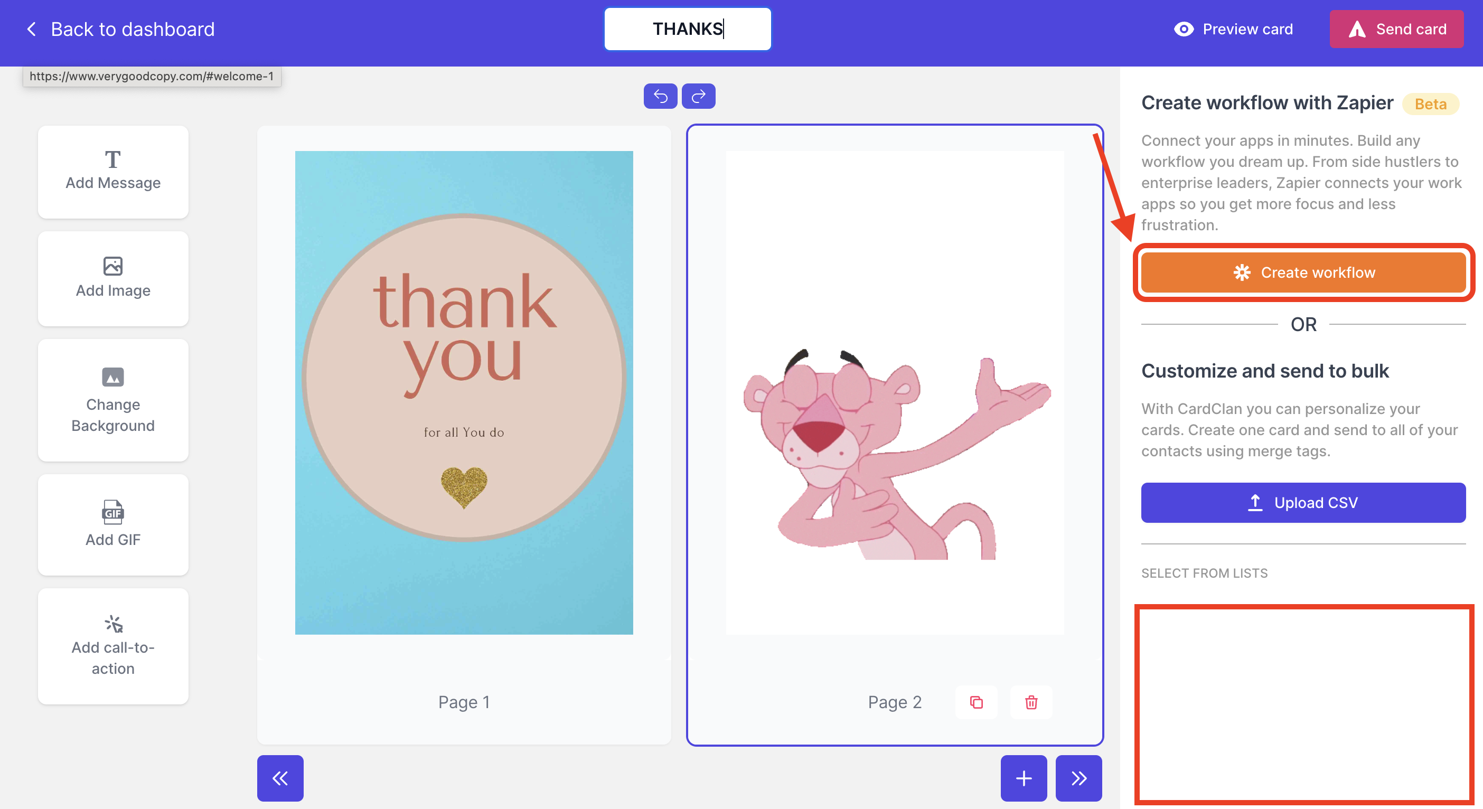Screen dimensions: 1483x809
Task: Delete Page 2 with the trash icon
Action: (1030, 702)
